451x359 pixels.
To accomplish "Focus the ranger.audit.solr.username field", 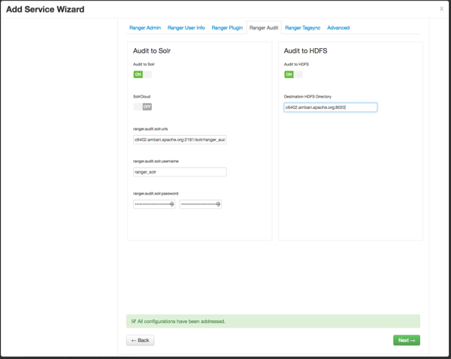I will [180, 172].
